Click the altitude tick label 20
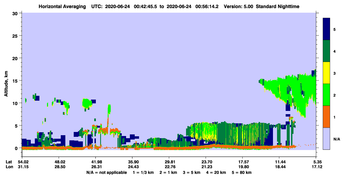The image size is (351, 180). coord(16,58)
